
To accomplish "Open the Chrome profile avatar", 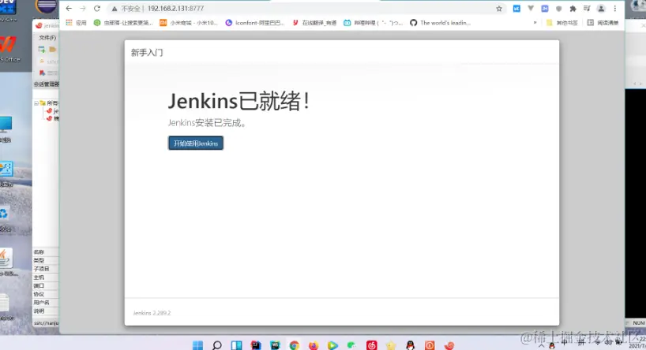I will (601, 9).
